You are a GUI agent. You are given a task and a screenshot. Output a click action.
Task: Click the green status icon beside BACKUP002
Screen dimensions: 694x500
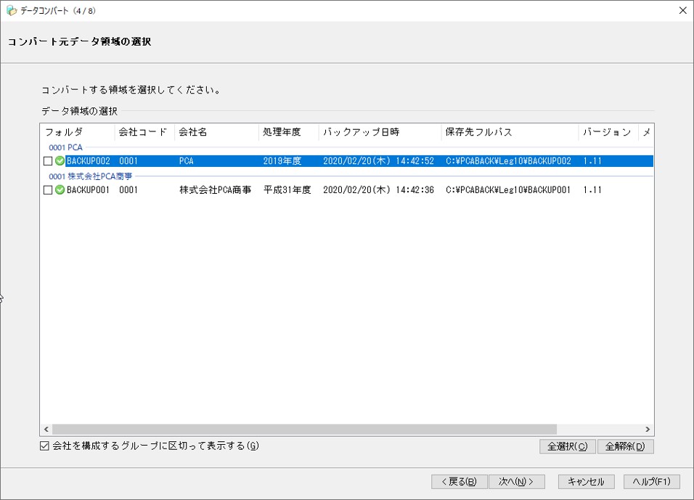[x=60, y=161]
